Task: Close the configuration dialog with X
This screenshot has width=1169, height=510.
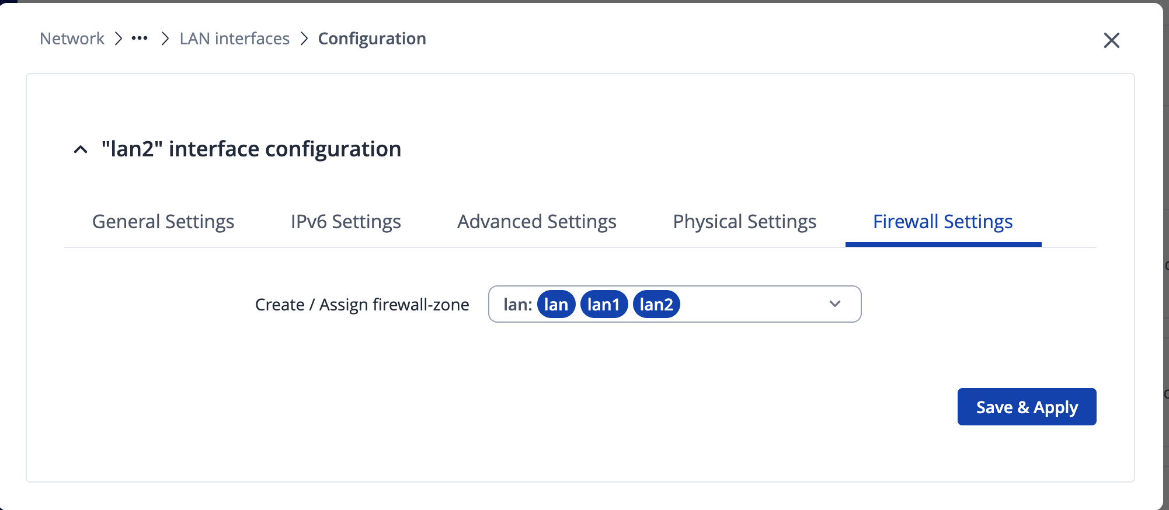Action: 1111,40
